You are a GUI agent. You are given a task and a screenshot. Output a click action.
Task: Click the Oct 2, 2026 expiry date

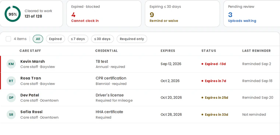170,81
